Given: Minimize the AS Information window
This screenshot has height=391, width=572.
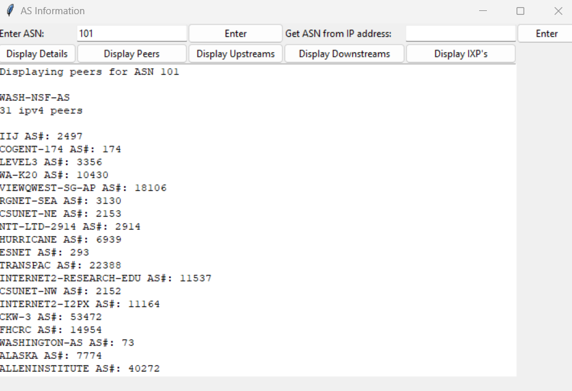Looking at the screenshot, I should click(x=482, y=11).
